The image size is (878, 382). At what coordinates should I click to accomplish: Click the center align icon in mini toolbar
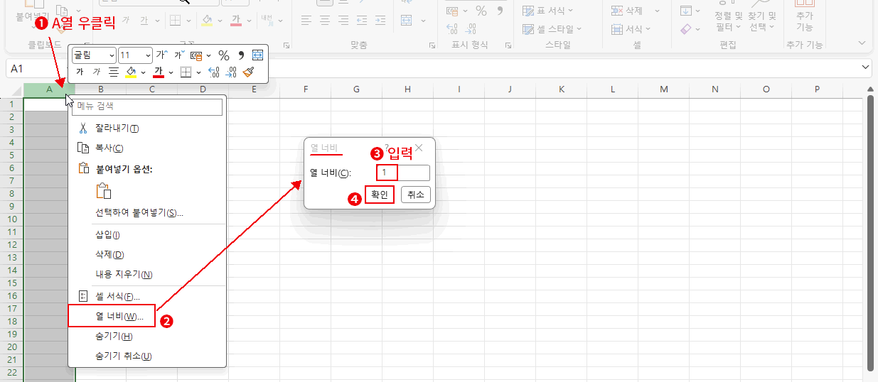click(x=113, y=72)
